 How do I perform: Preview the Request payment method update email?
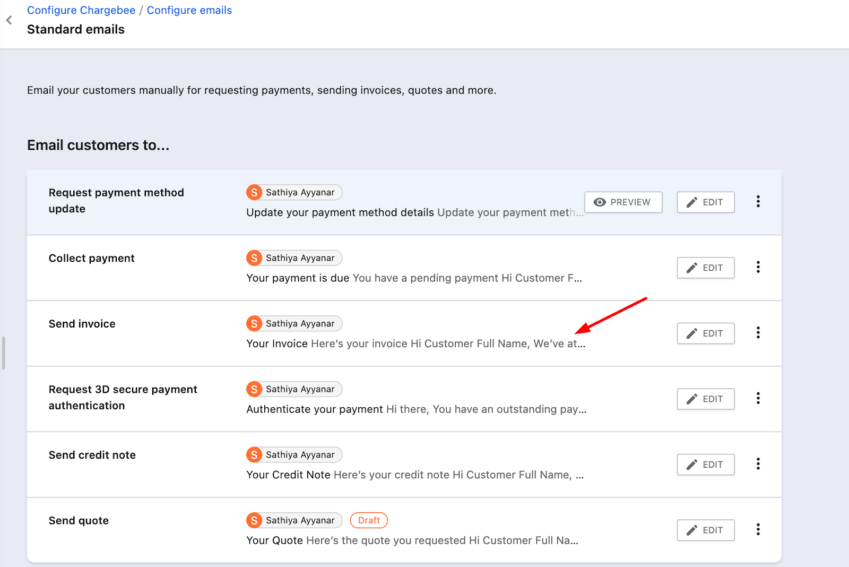coord(623,202)
